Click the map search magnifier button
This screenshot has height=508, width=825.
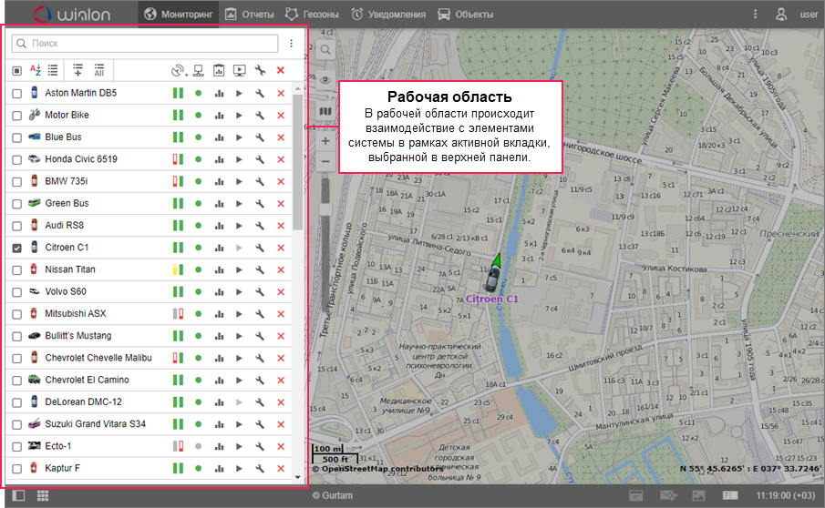[325, 50]
